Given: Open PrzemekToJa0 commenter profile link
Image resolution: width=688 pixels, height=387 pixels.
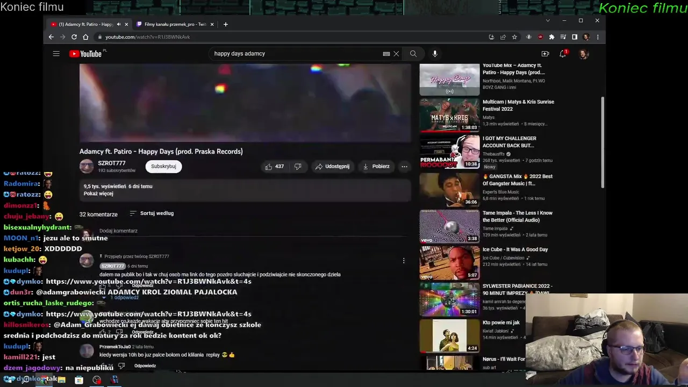Looking at the screenshot, I should click(x=115, y=347).
